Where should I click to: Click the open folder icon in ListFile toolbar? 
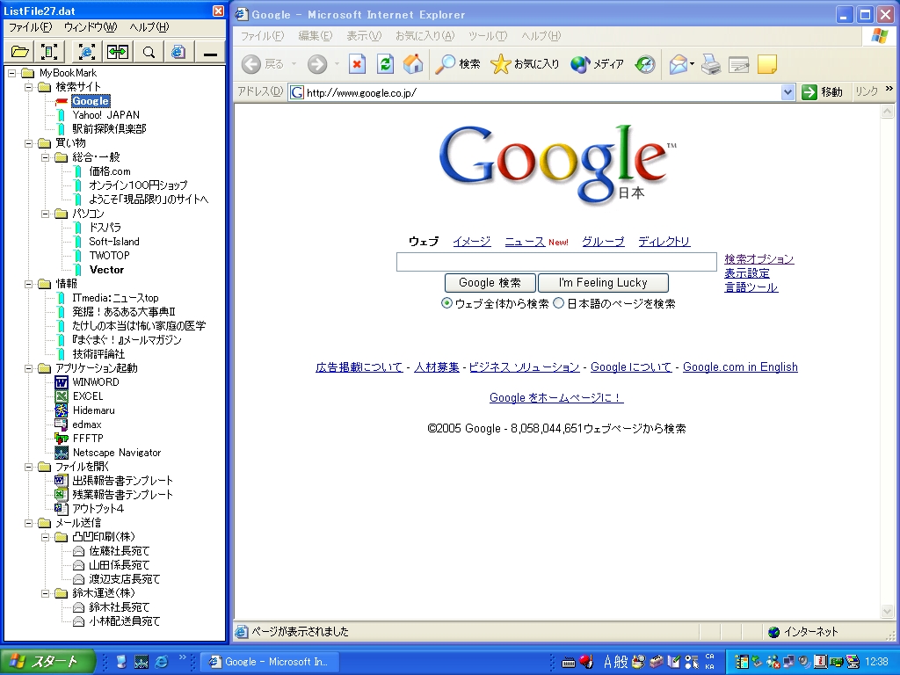click(19, 52)
